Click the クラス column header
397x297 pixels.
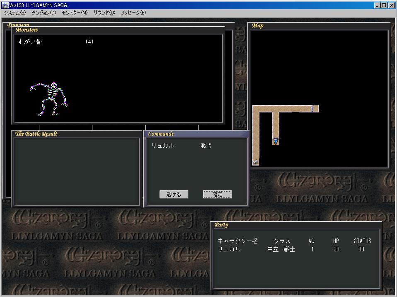coord(282,241)
